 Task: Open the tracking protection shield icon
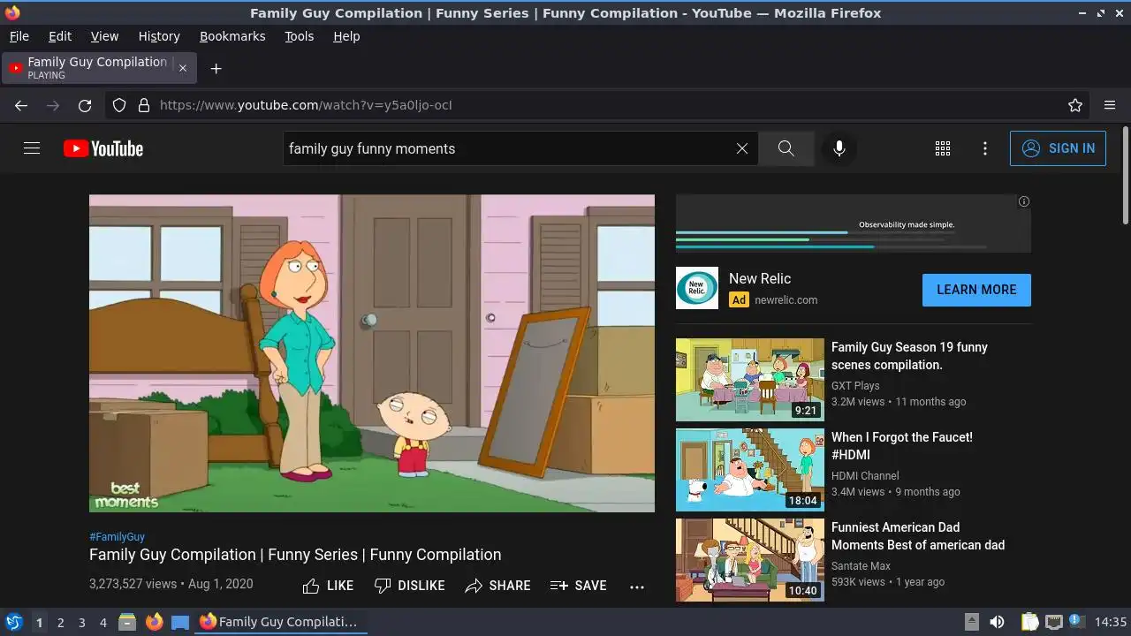click(x=119, y=105)
